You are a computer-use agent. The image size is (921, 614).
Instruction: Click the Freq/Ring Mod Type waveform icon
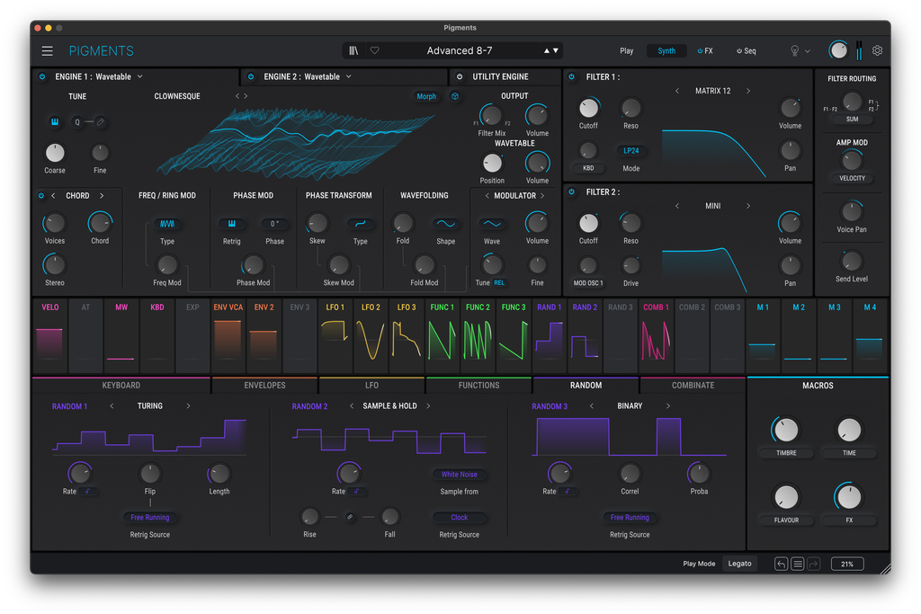167,224
